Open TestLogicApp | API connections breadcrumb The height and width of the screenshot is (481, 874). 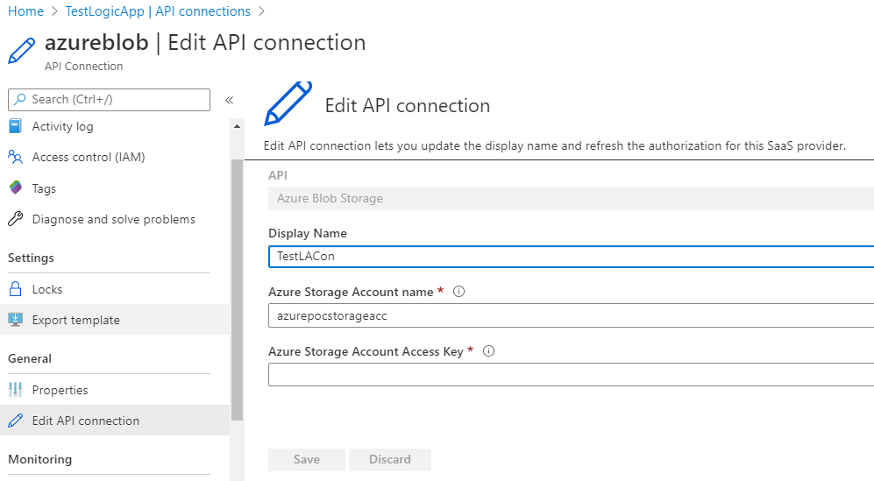click(x=158, y=11)
